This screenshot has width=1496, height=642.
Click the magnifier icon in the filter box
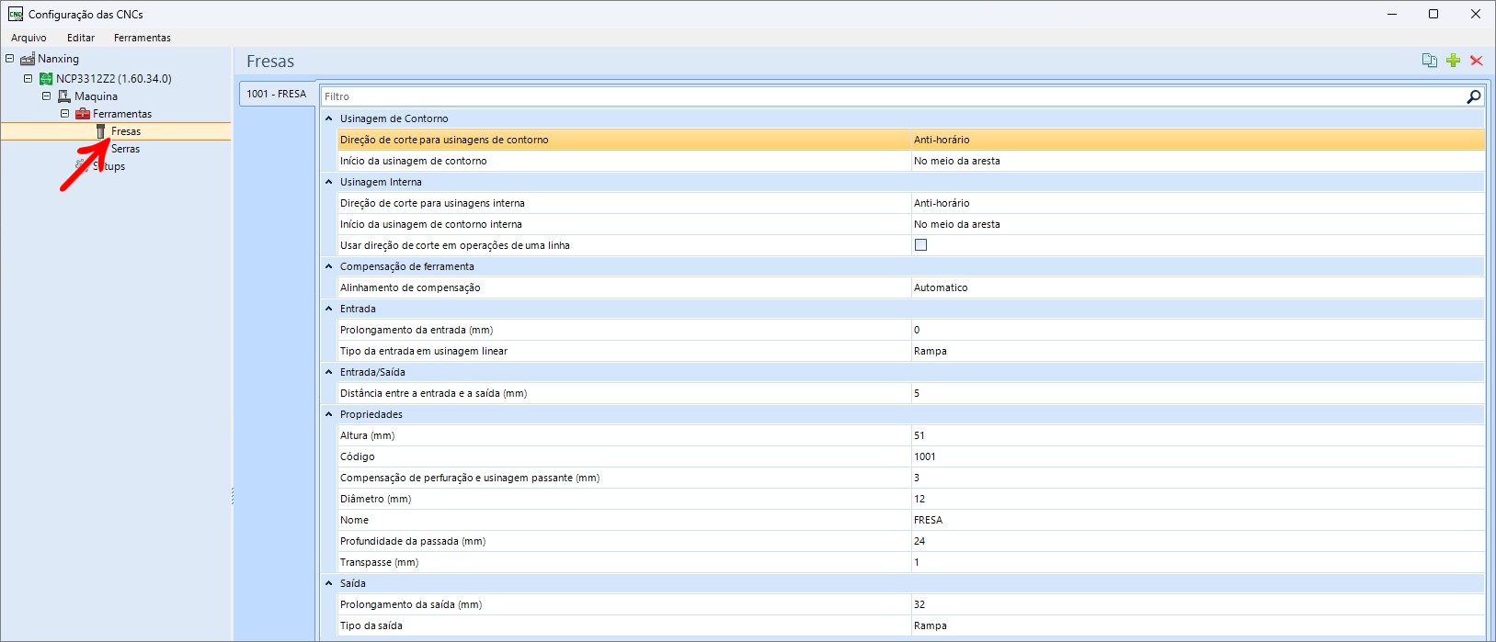[1473, 96]
